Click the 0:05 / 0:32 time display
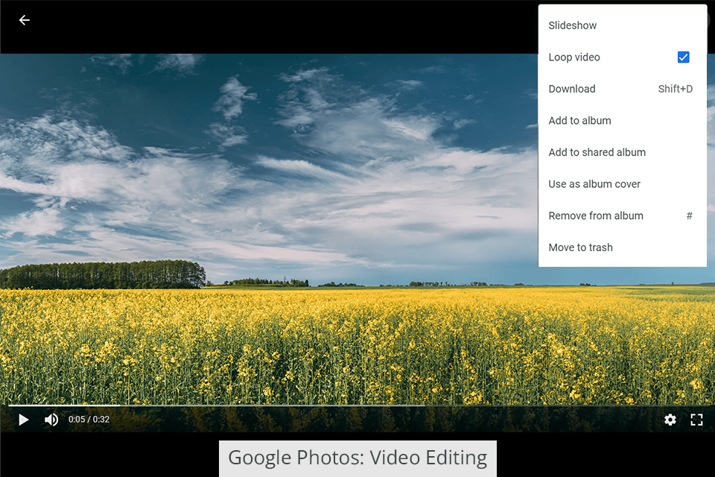 (89, 420)
